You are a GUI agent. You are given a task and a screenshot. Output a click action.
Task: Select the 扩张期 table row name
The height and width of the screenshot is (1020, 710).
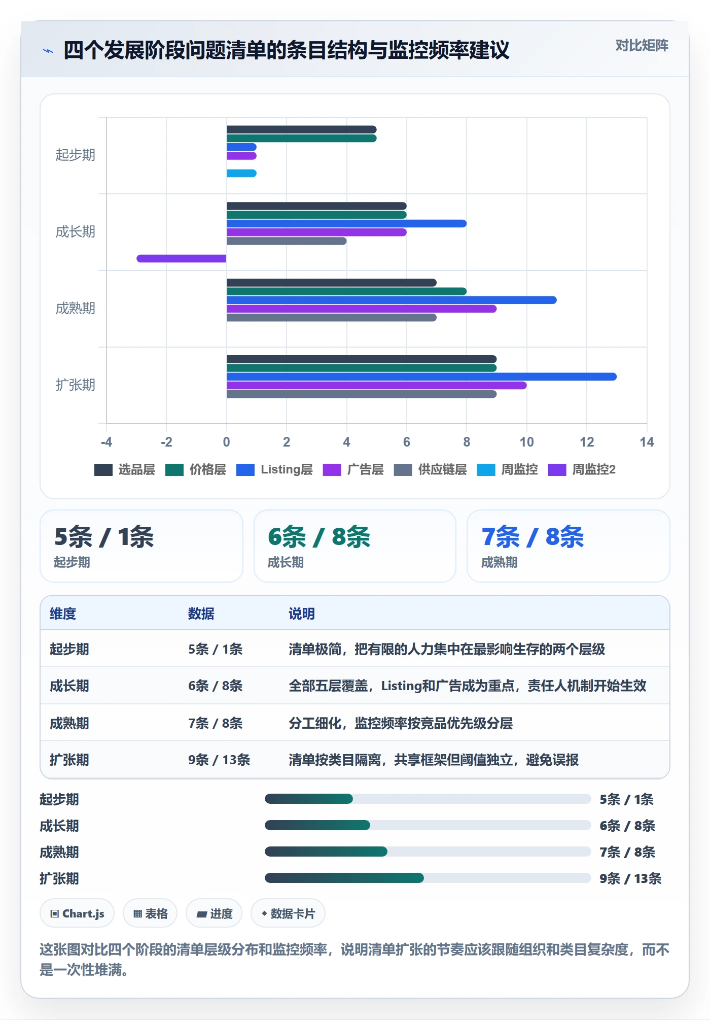[69, 760]
